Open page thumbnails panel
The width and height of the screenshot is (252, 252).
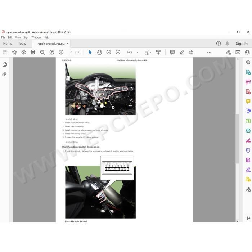(5, 64)
